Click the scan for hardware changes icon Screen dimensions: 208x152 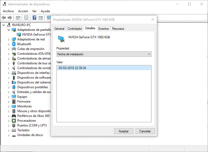tap(49, 18)
